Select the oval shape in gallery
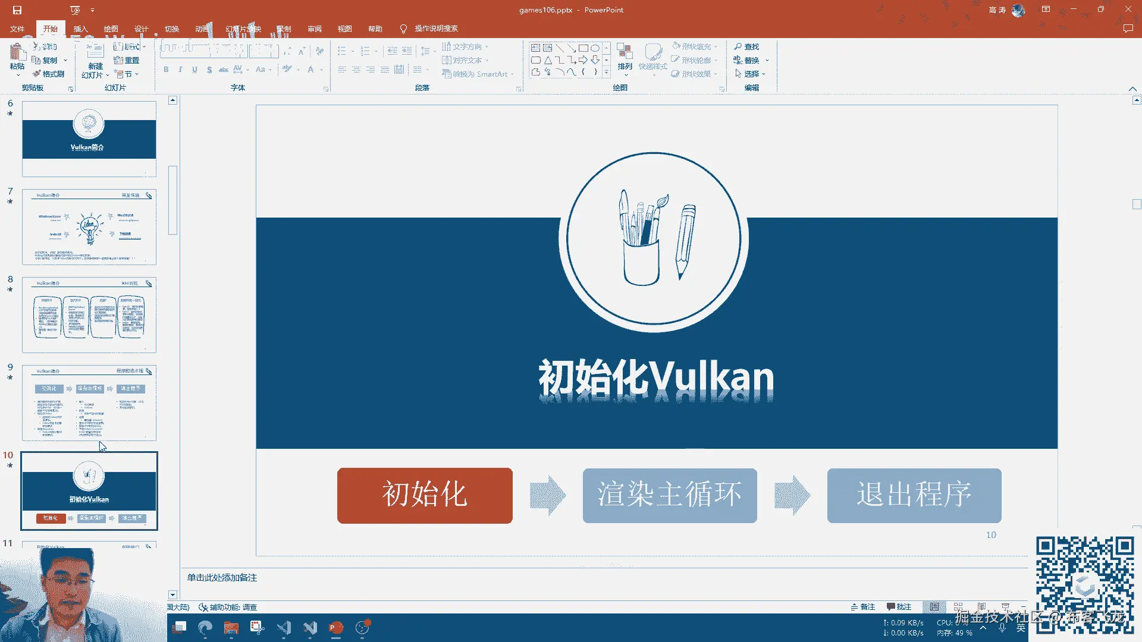The height and width of the screenshot is (642, 1142). [x=595, y=48]
